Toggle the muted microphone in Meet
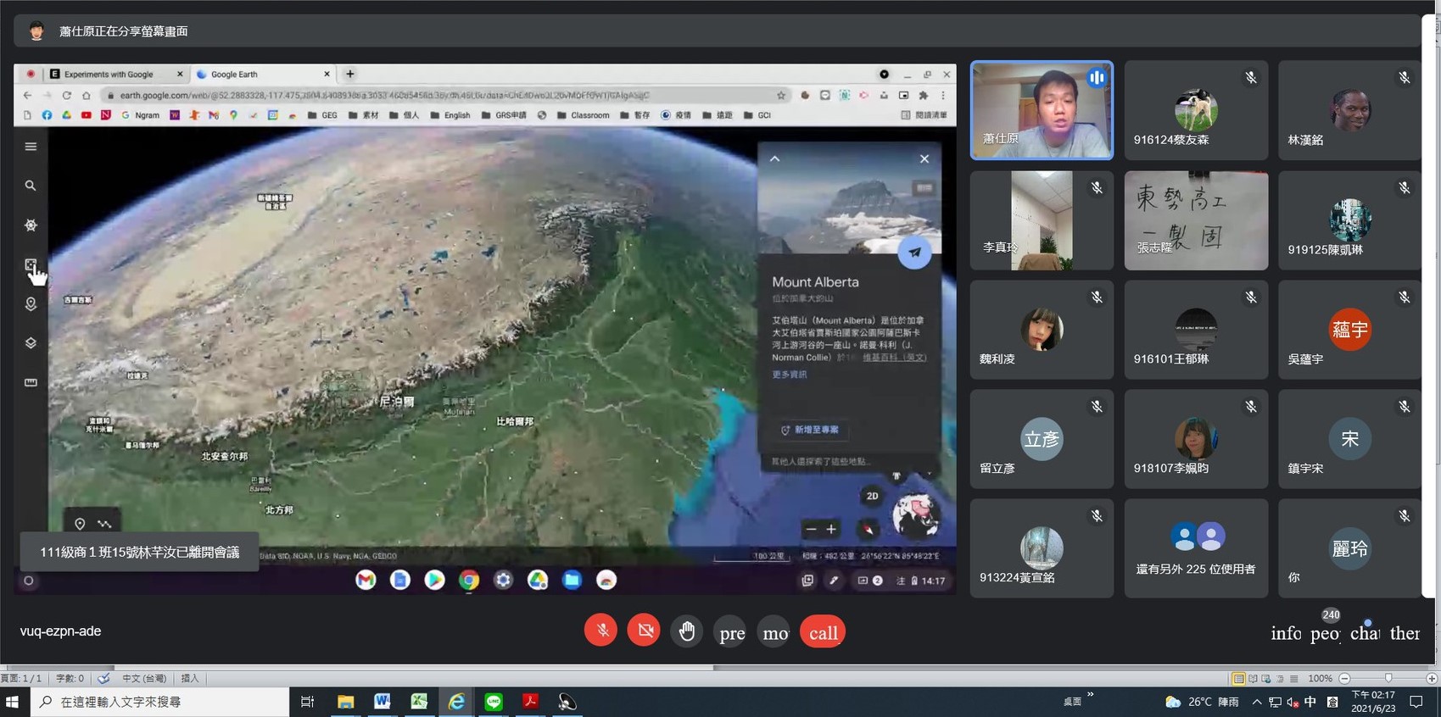 [600, 631]
